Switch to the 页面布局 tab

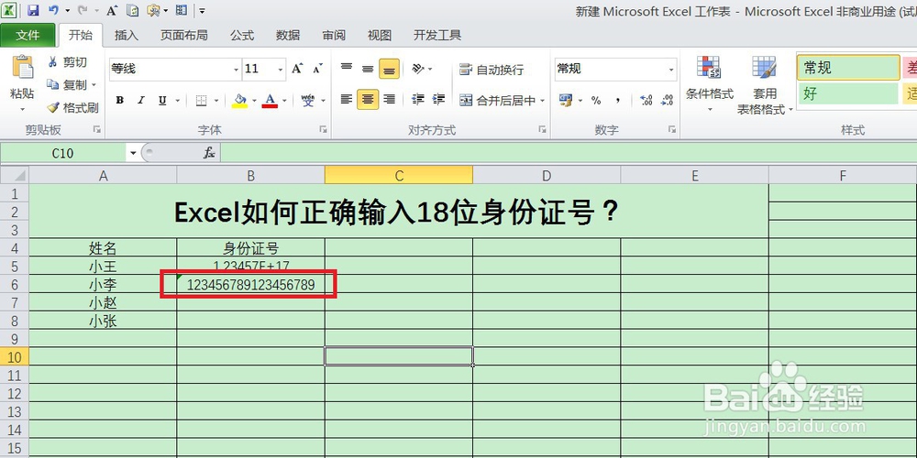point(183,35)
